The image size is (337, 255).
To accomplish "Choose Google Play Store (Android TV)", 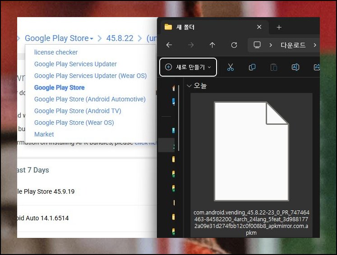I will click(78, 111).
